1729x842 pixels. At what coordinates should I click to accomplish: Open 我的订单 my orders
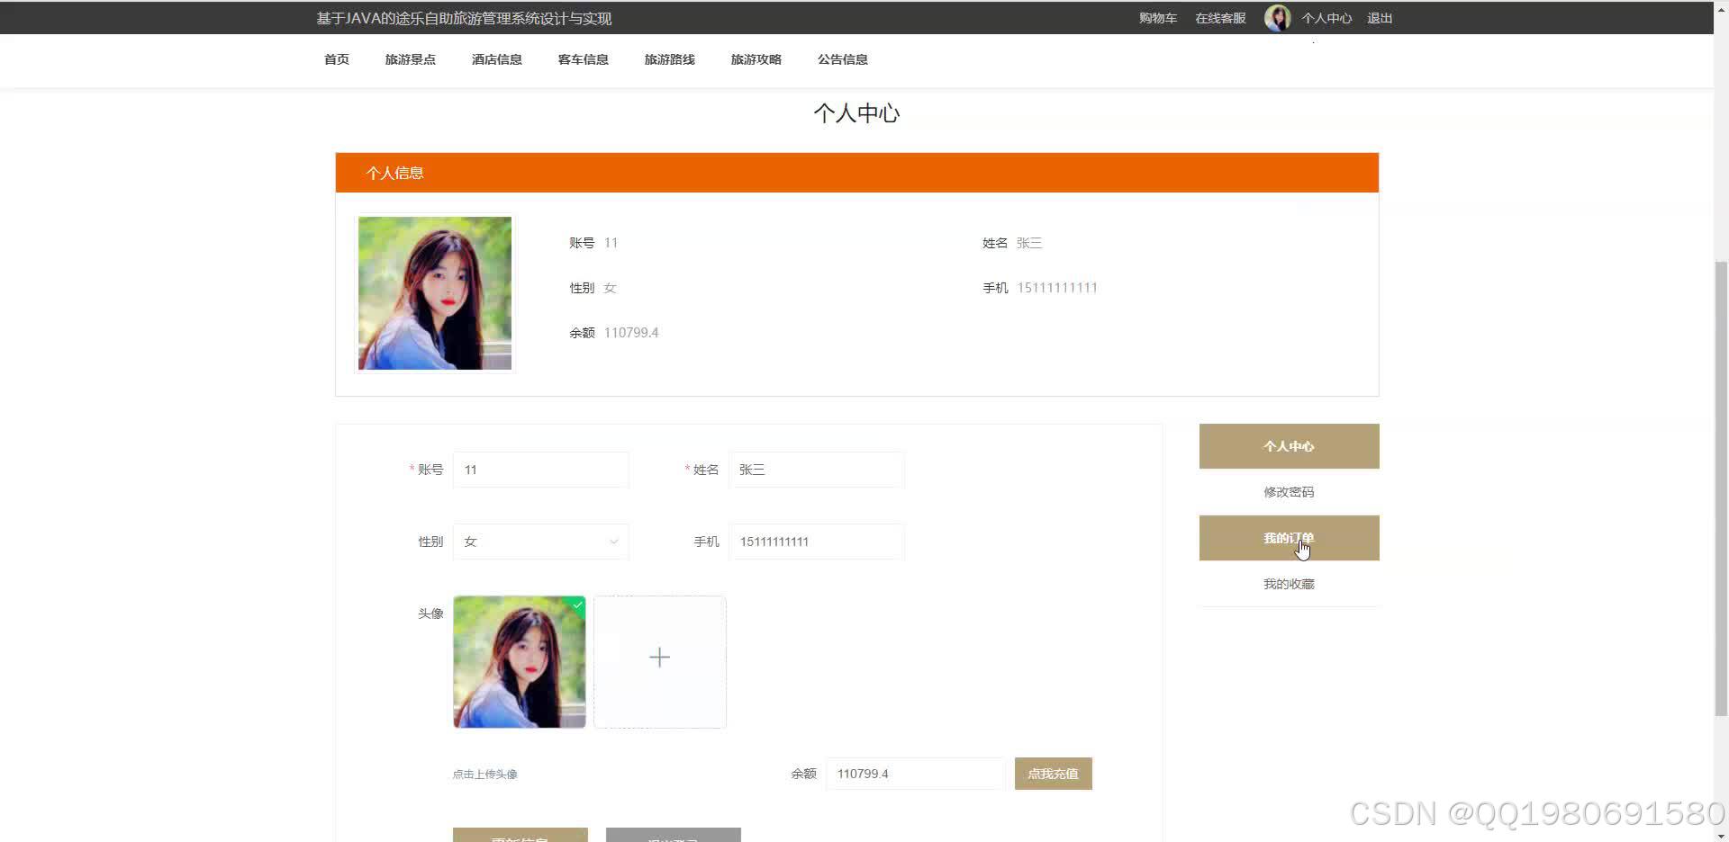pos(1288,538)
